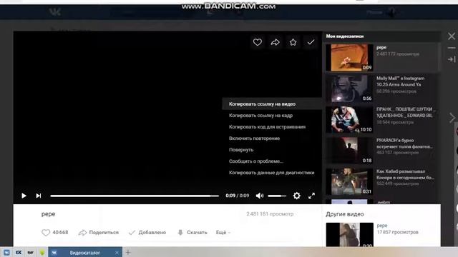458x257 pixels.
Task: Choose Сообщить о проблеме...
Action: pos(256,161)
